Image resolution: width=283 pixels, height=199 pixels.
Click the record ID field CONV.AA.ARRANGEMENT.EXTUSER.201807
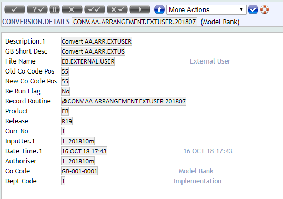(134, 22)
